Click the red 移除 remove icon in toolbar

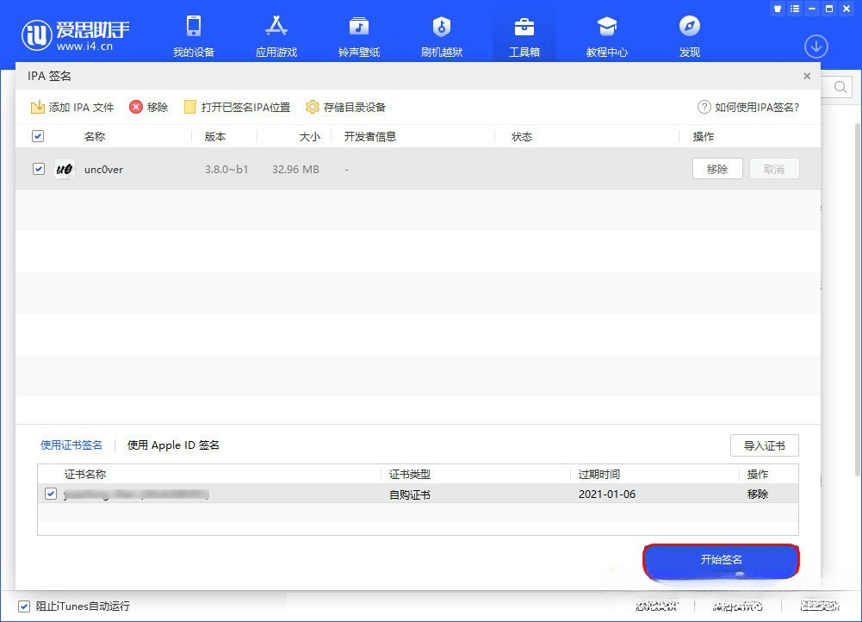click(137, 107)
